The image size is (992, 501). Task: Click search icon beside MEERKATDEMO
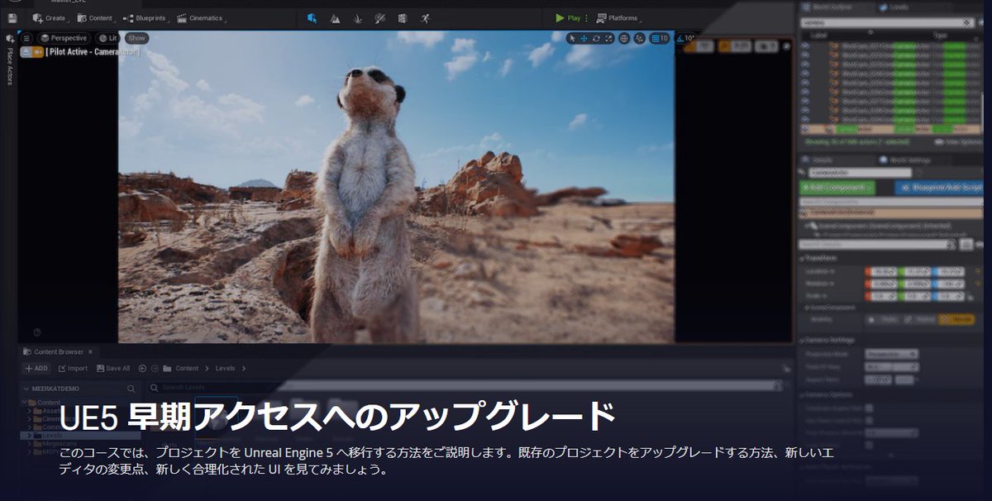(x=131, y=388)
